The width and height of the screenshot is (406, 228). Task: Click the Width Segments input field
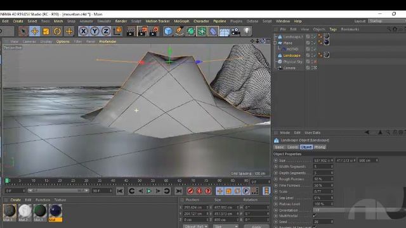tap(323, 167)
